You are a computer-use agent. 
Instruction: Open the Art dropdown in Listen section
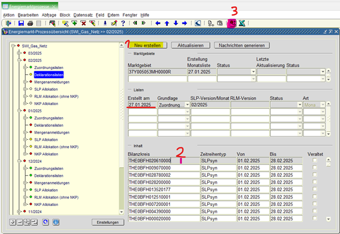[323, 104]
